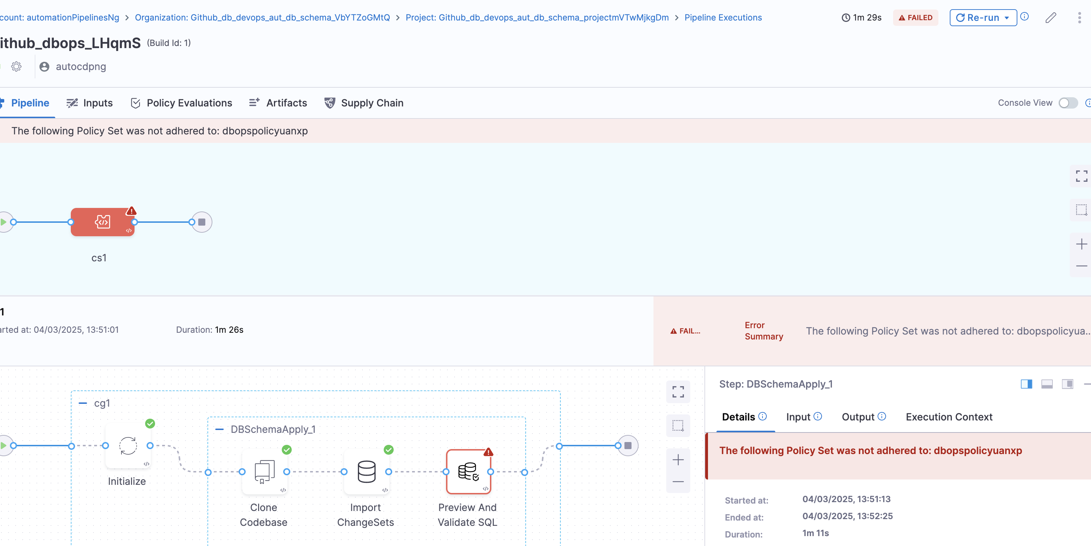Zoom in on the step graph

coord(678,460)
